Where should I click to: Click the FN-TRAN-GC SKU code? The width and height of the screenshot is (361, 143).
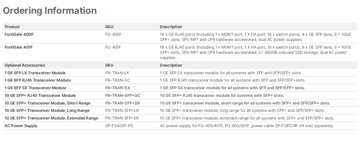pyautogui.click(x=118, y=80)
